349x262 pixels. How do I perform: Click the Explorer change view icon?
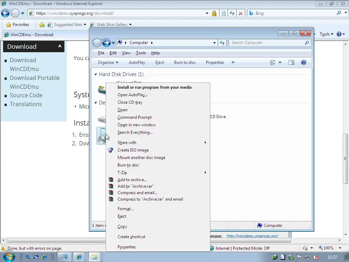tap(273, 62)
